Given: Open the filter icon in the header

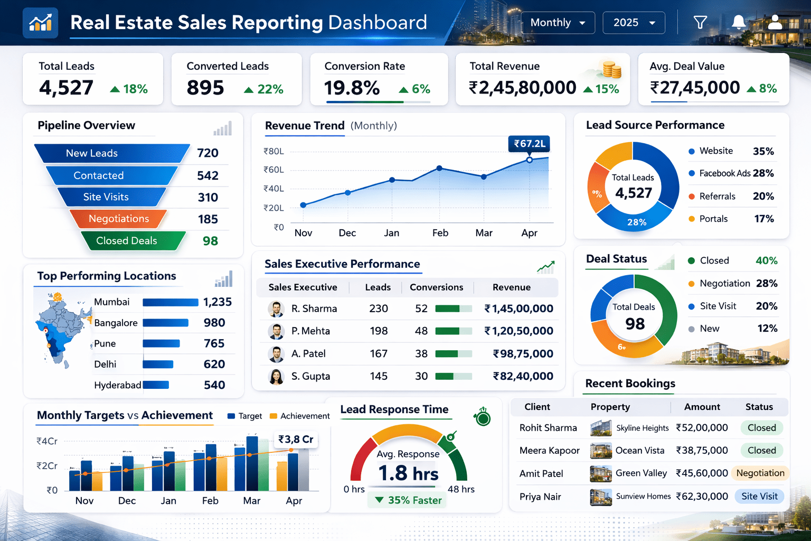Looking at the screenshot, I should (700, 22).
